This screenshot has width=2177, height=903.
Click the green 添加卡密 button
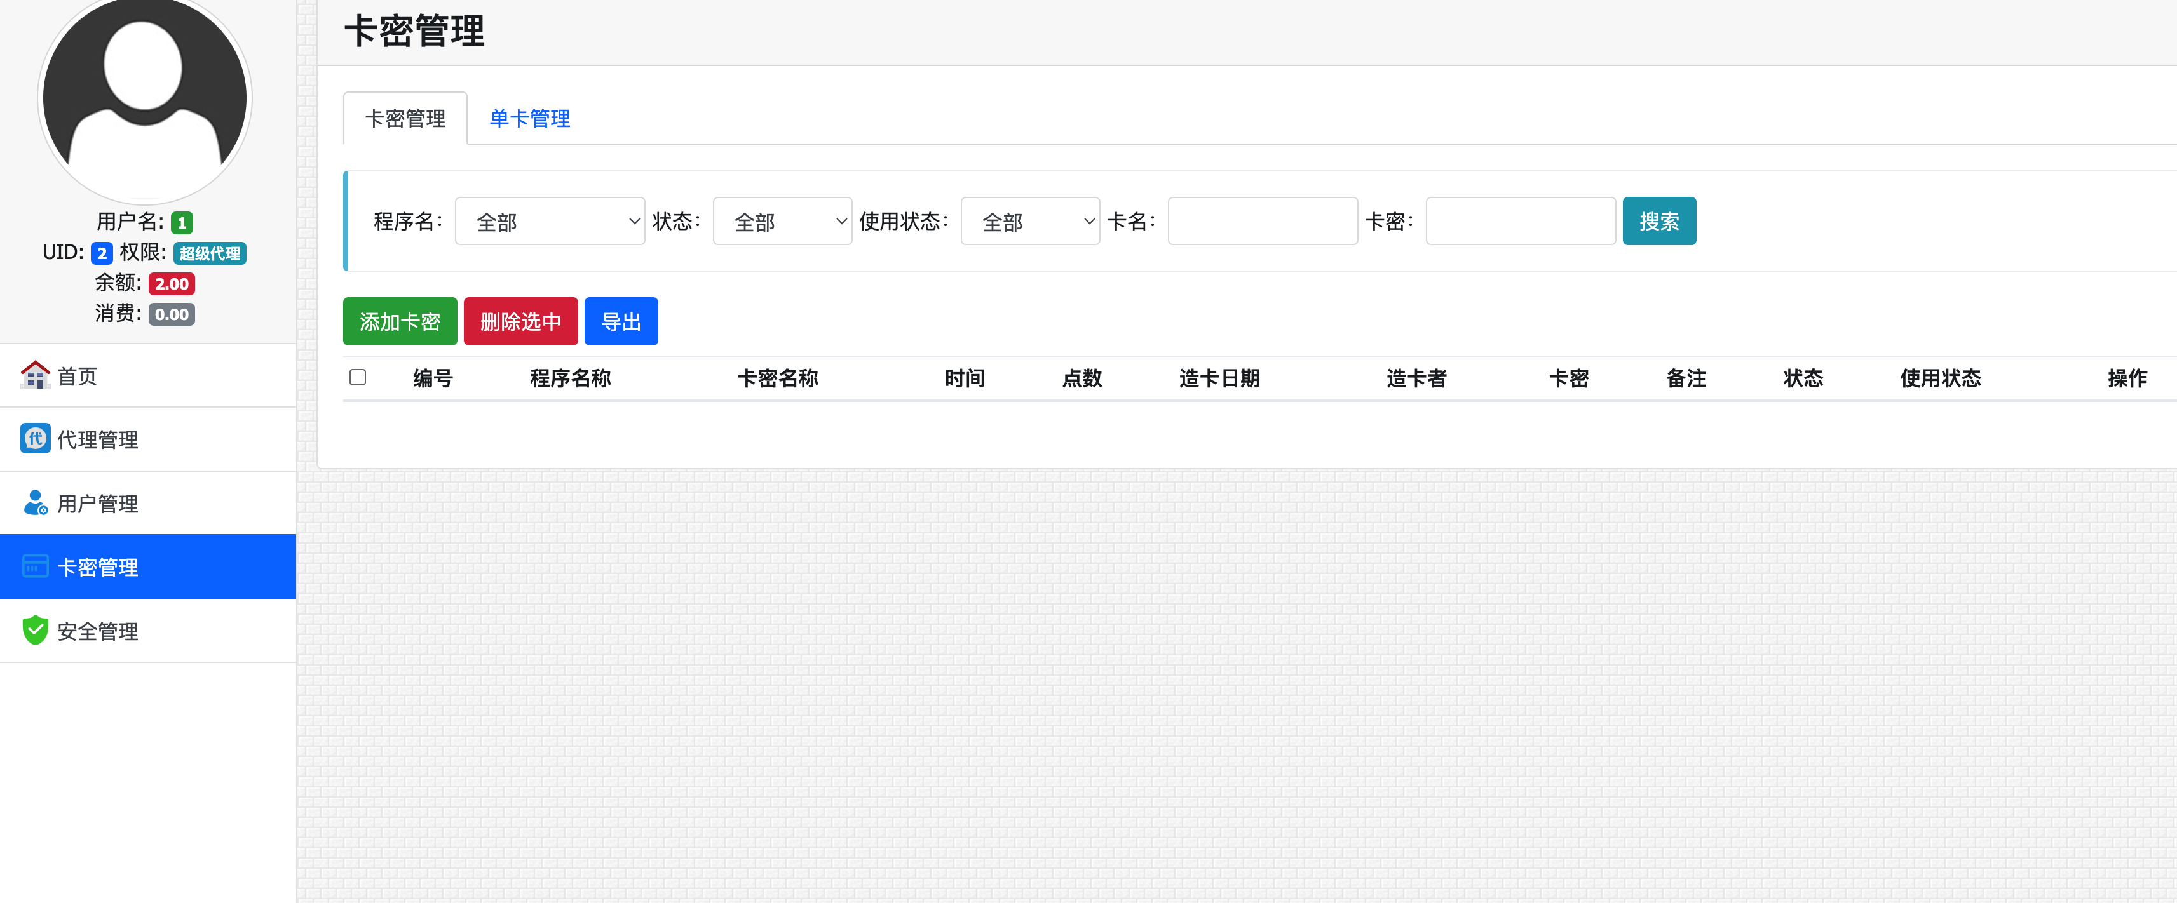400,321
